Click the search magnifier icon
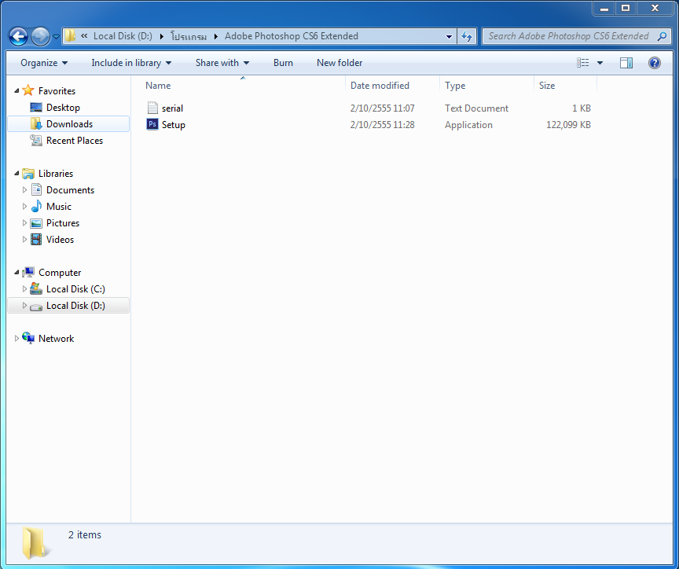 coord(662,36)
